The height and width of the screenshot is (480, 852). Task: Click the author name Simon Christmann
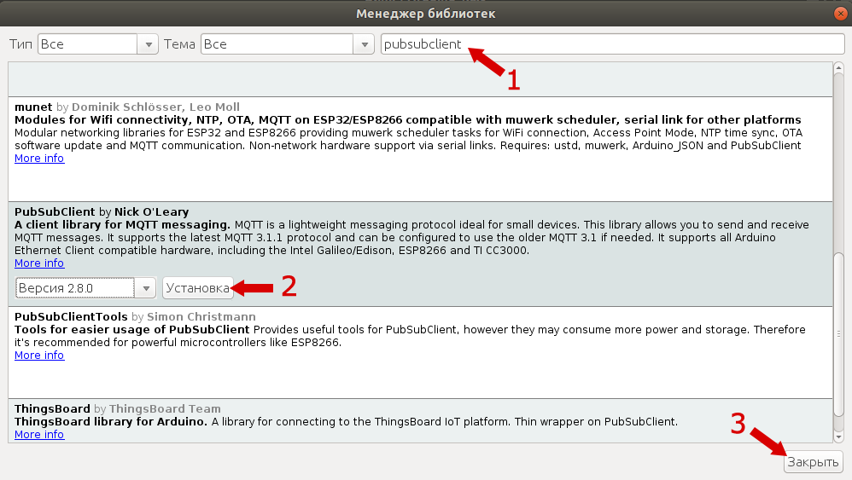pos(201,317)
